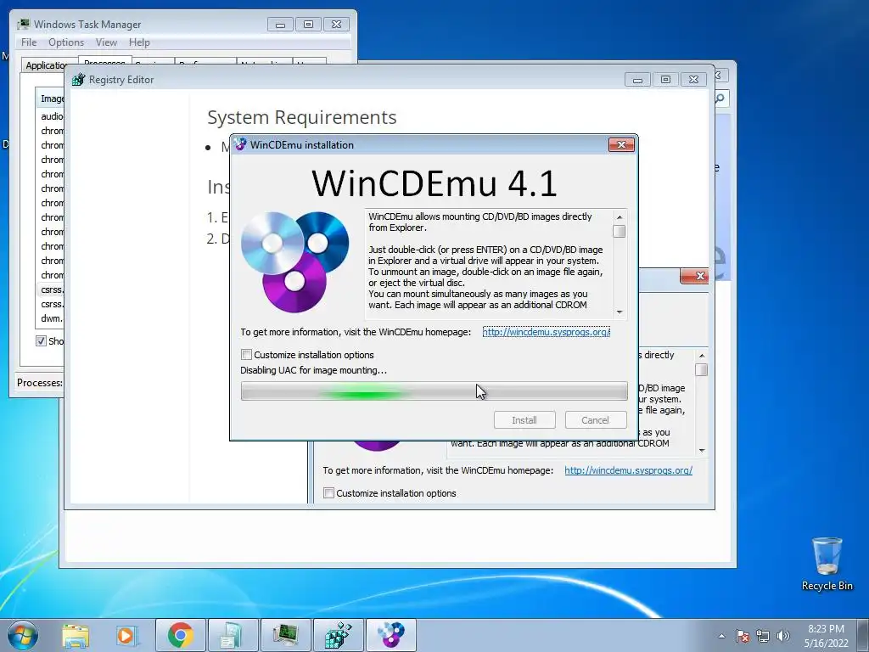Switch to Registry Editor via taskbar icon
Image resolution: width=869 pixels, height=652 pixels.
[338, 635]
